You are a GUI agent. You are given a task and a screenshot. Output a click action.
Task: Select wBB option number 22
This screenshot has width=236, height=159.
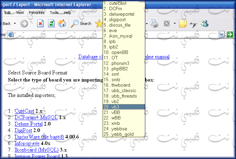click(124, 118)
